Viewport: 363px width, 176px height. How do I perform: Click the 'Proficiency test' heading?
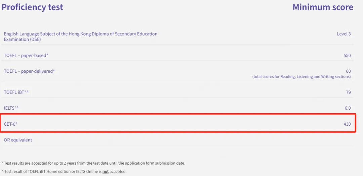pyautogui.click(x=32, y=7)
